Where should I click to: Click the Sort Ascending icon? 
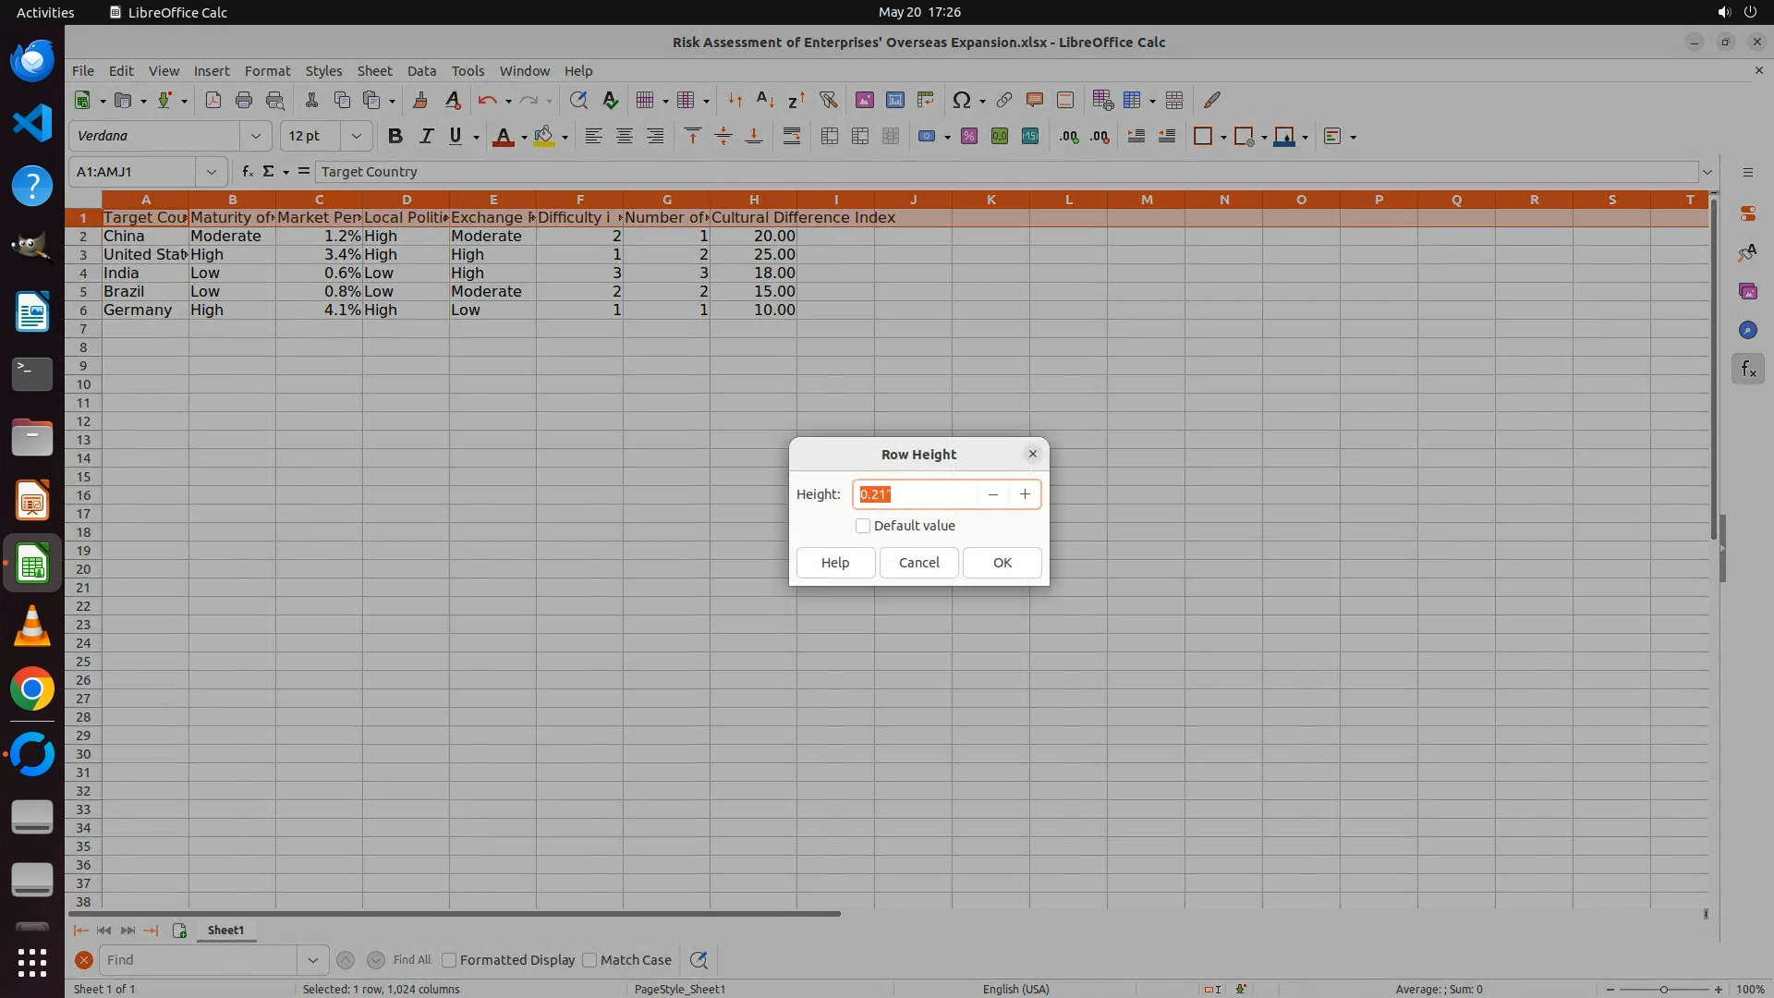(x=765, y=100)
